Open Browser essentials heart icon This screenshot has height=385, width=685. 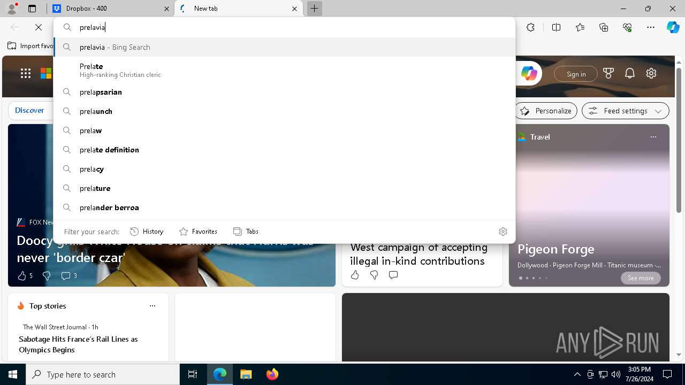coord(627,27)
